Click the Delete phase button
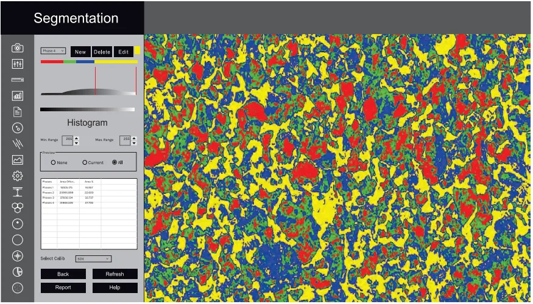Screen dimensions: 533x304 [x=102, y=52]
